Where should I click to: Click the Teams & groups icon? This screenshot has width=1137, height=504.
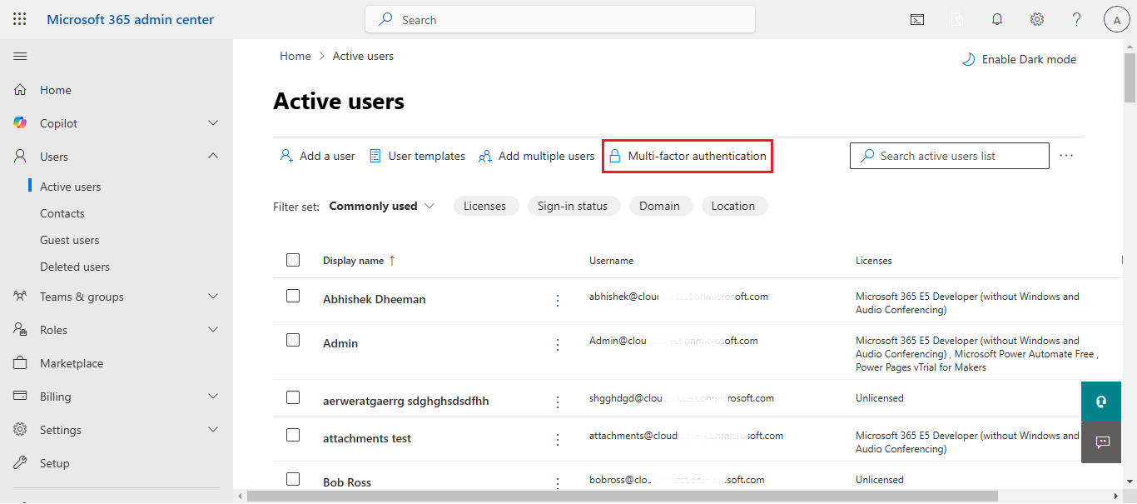(x=21, y=297)
